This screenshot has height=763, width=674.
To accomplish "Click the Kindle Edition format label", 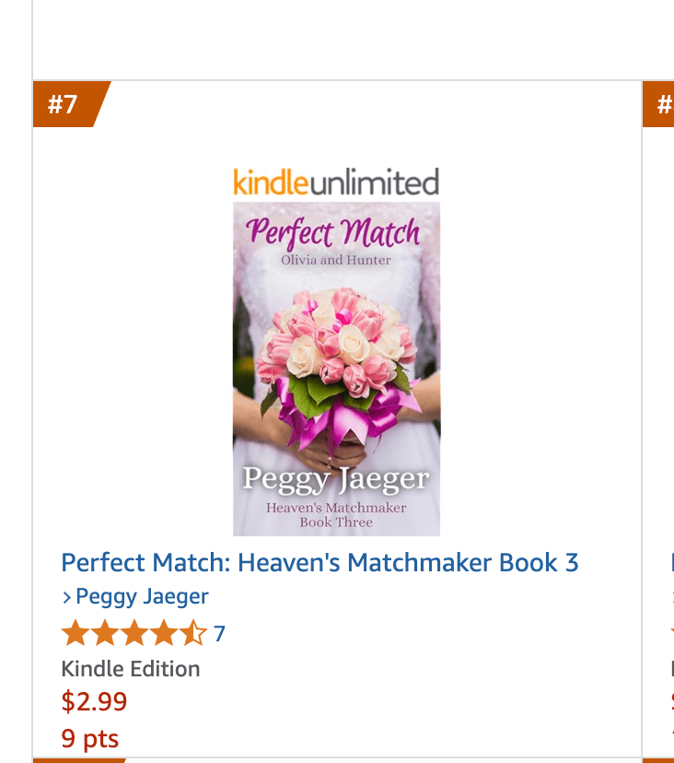I will coord(131,669).
